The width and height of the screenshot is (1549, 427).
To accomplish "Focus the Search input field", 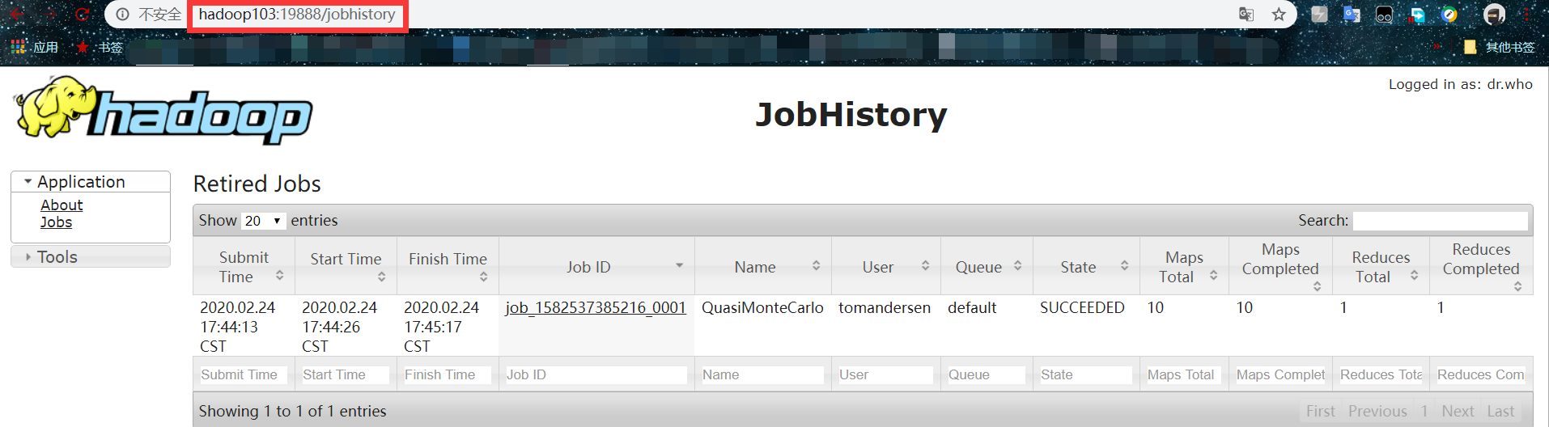I will click(1441, 221).
